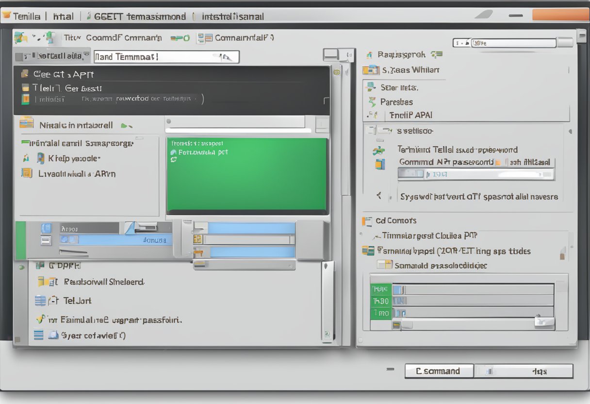Open the 'Tenilla' menu in the title bar

coord(22,16)
